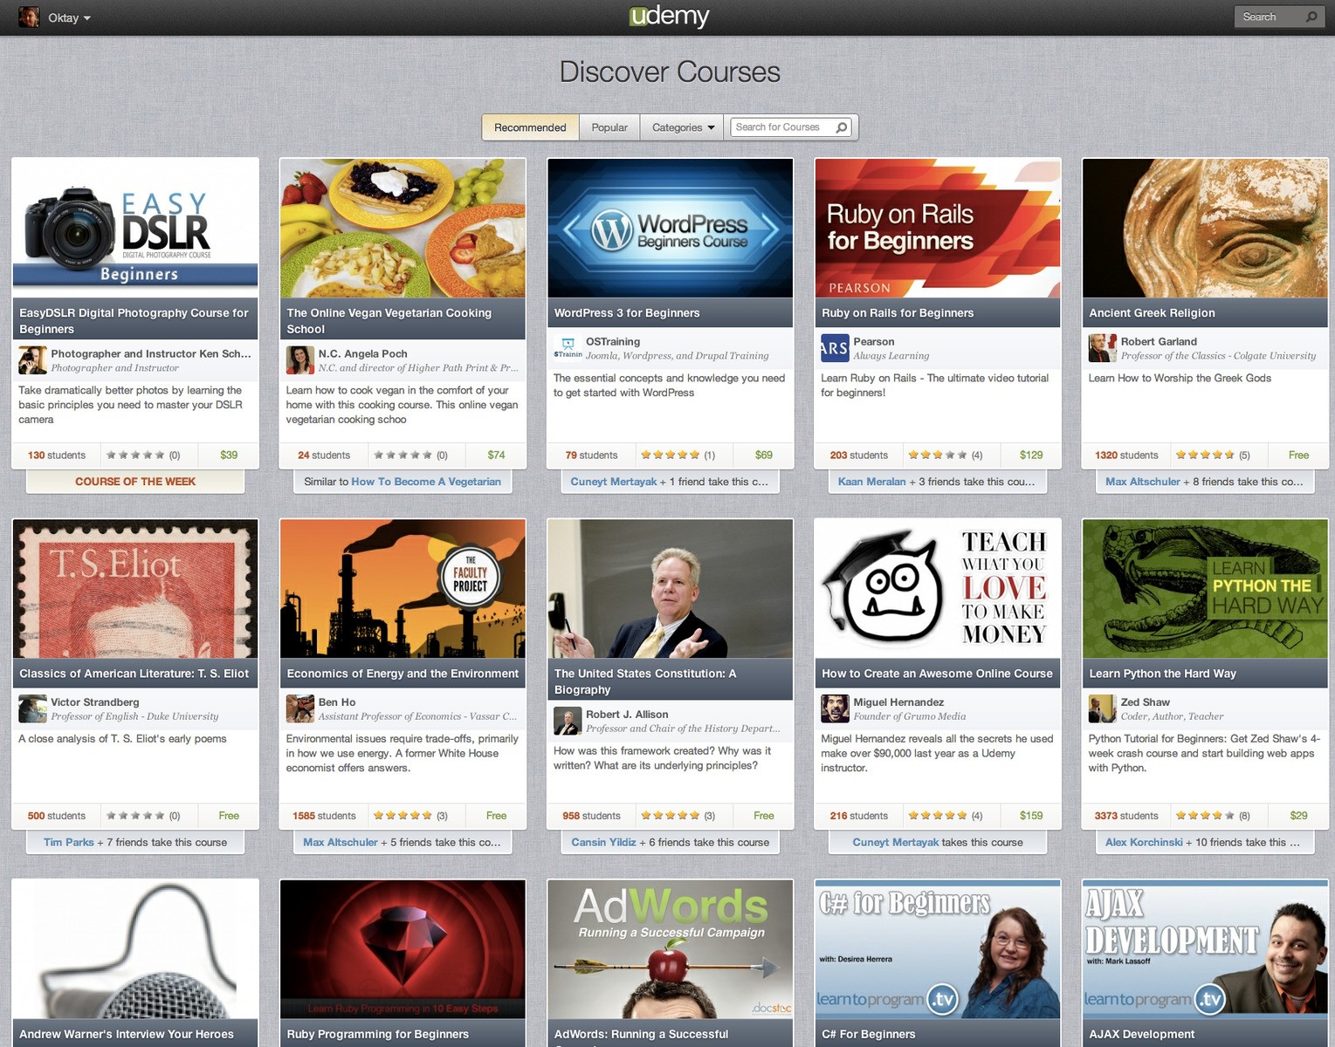
Task: Click Max Altschuler under Ancient Greek Religion
Action: 1142,482
